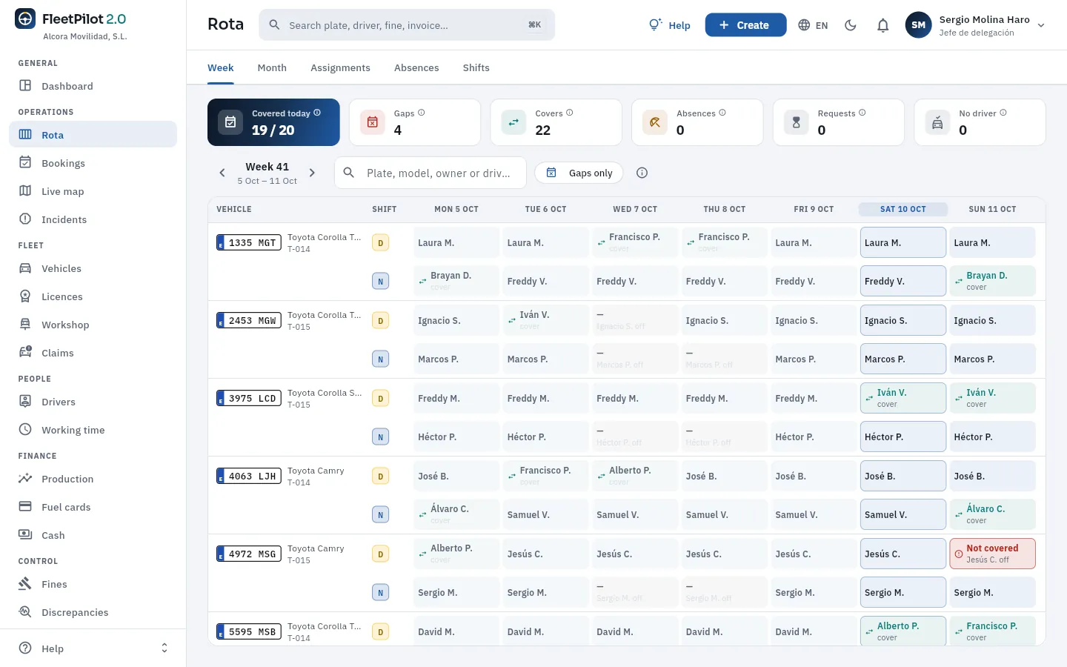Screen dimensions: 1067x667
Task: Switch to dark mode via moon icon
Action: pyautogui.click(x=851, y=25)
